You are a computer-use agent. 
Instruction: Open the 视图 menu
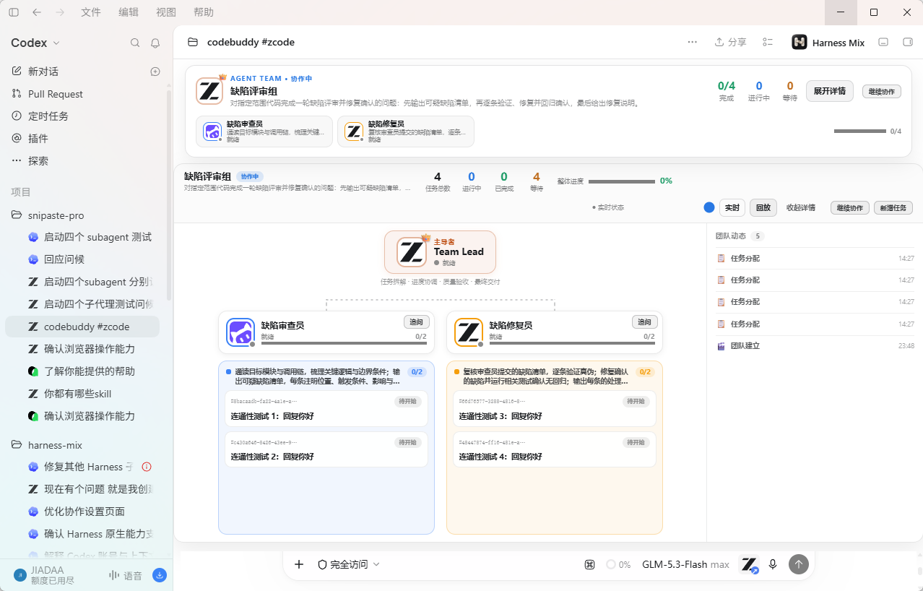click(166, 12)
